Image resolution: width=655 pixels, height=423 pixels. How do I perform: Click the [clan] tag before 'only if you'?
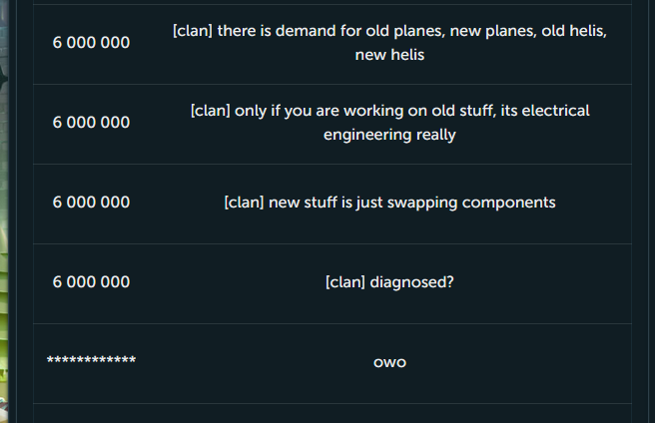click(x=210, y=111)
